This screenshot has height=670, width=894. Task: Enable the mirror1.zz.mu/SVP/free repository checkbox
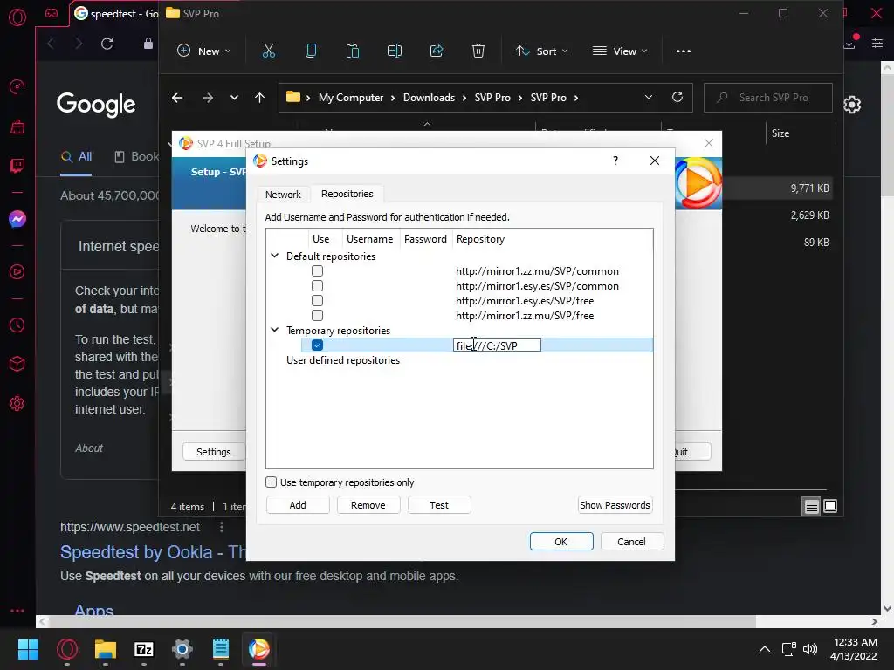[x=318, y=316]
